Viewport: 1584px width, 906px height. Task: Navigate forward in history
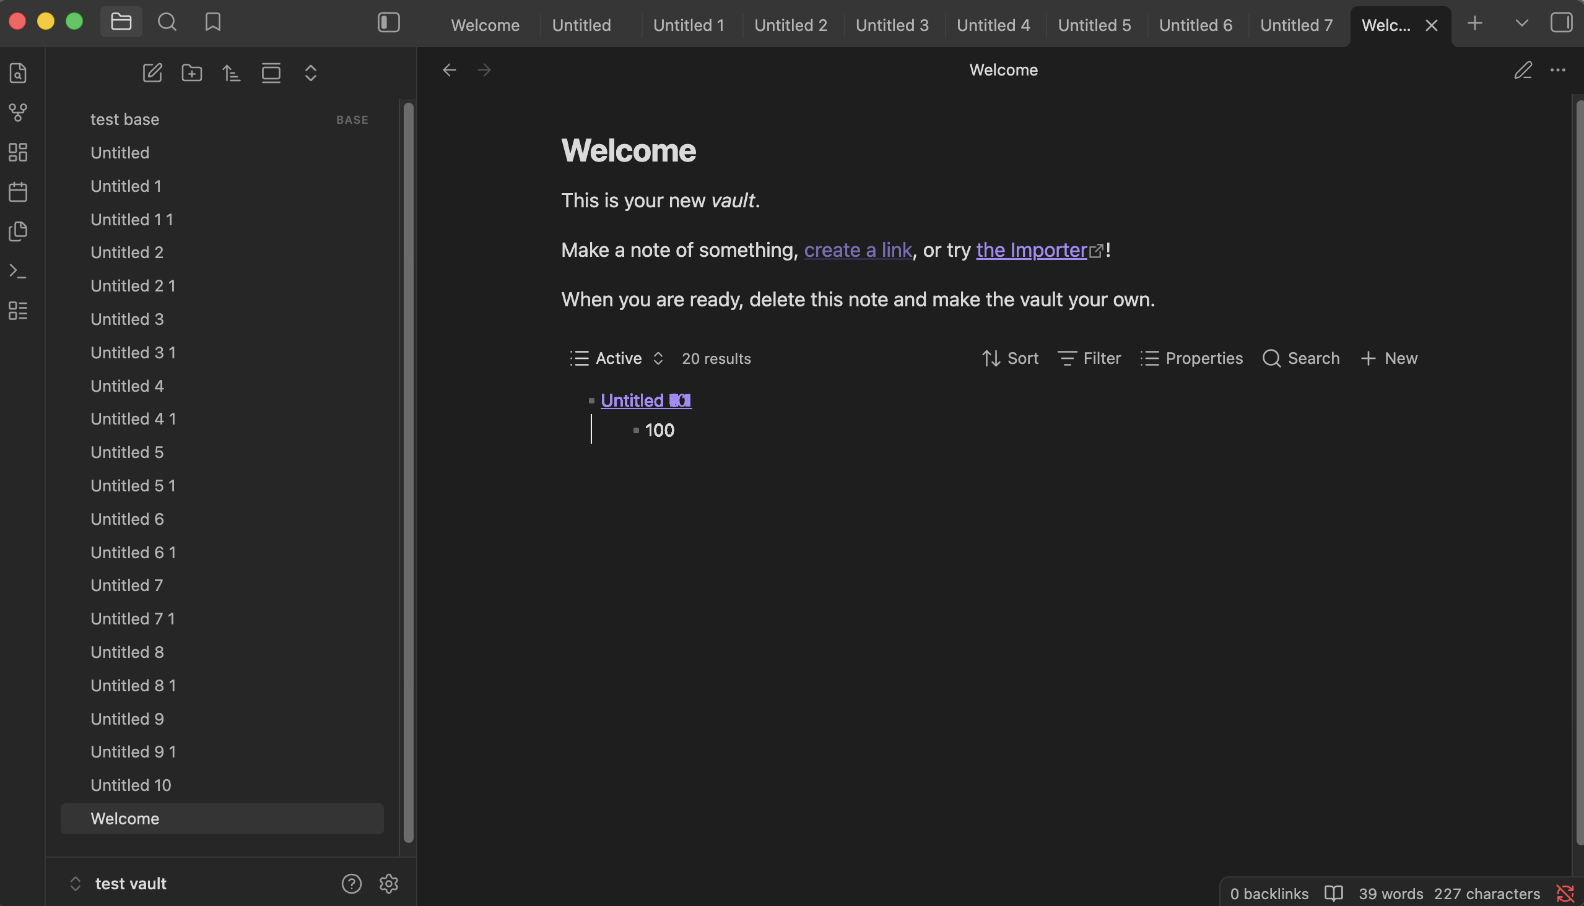[484, 70]
